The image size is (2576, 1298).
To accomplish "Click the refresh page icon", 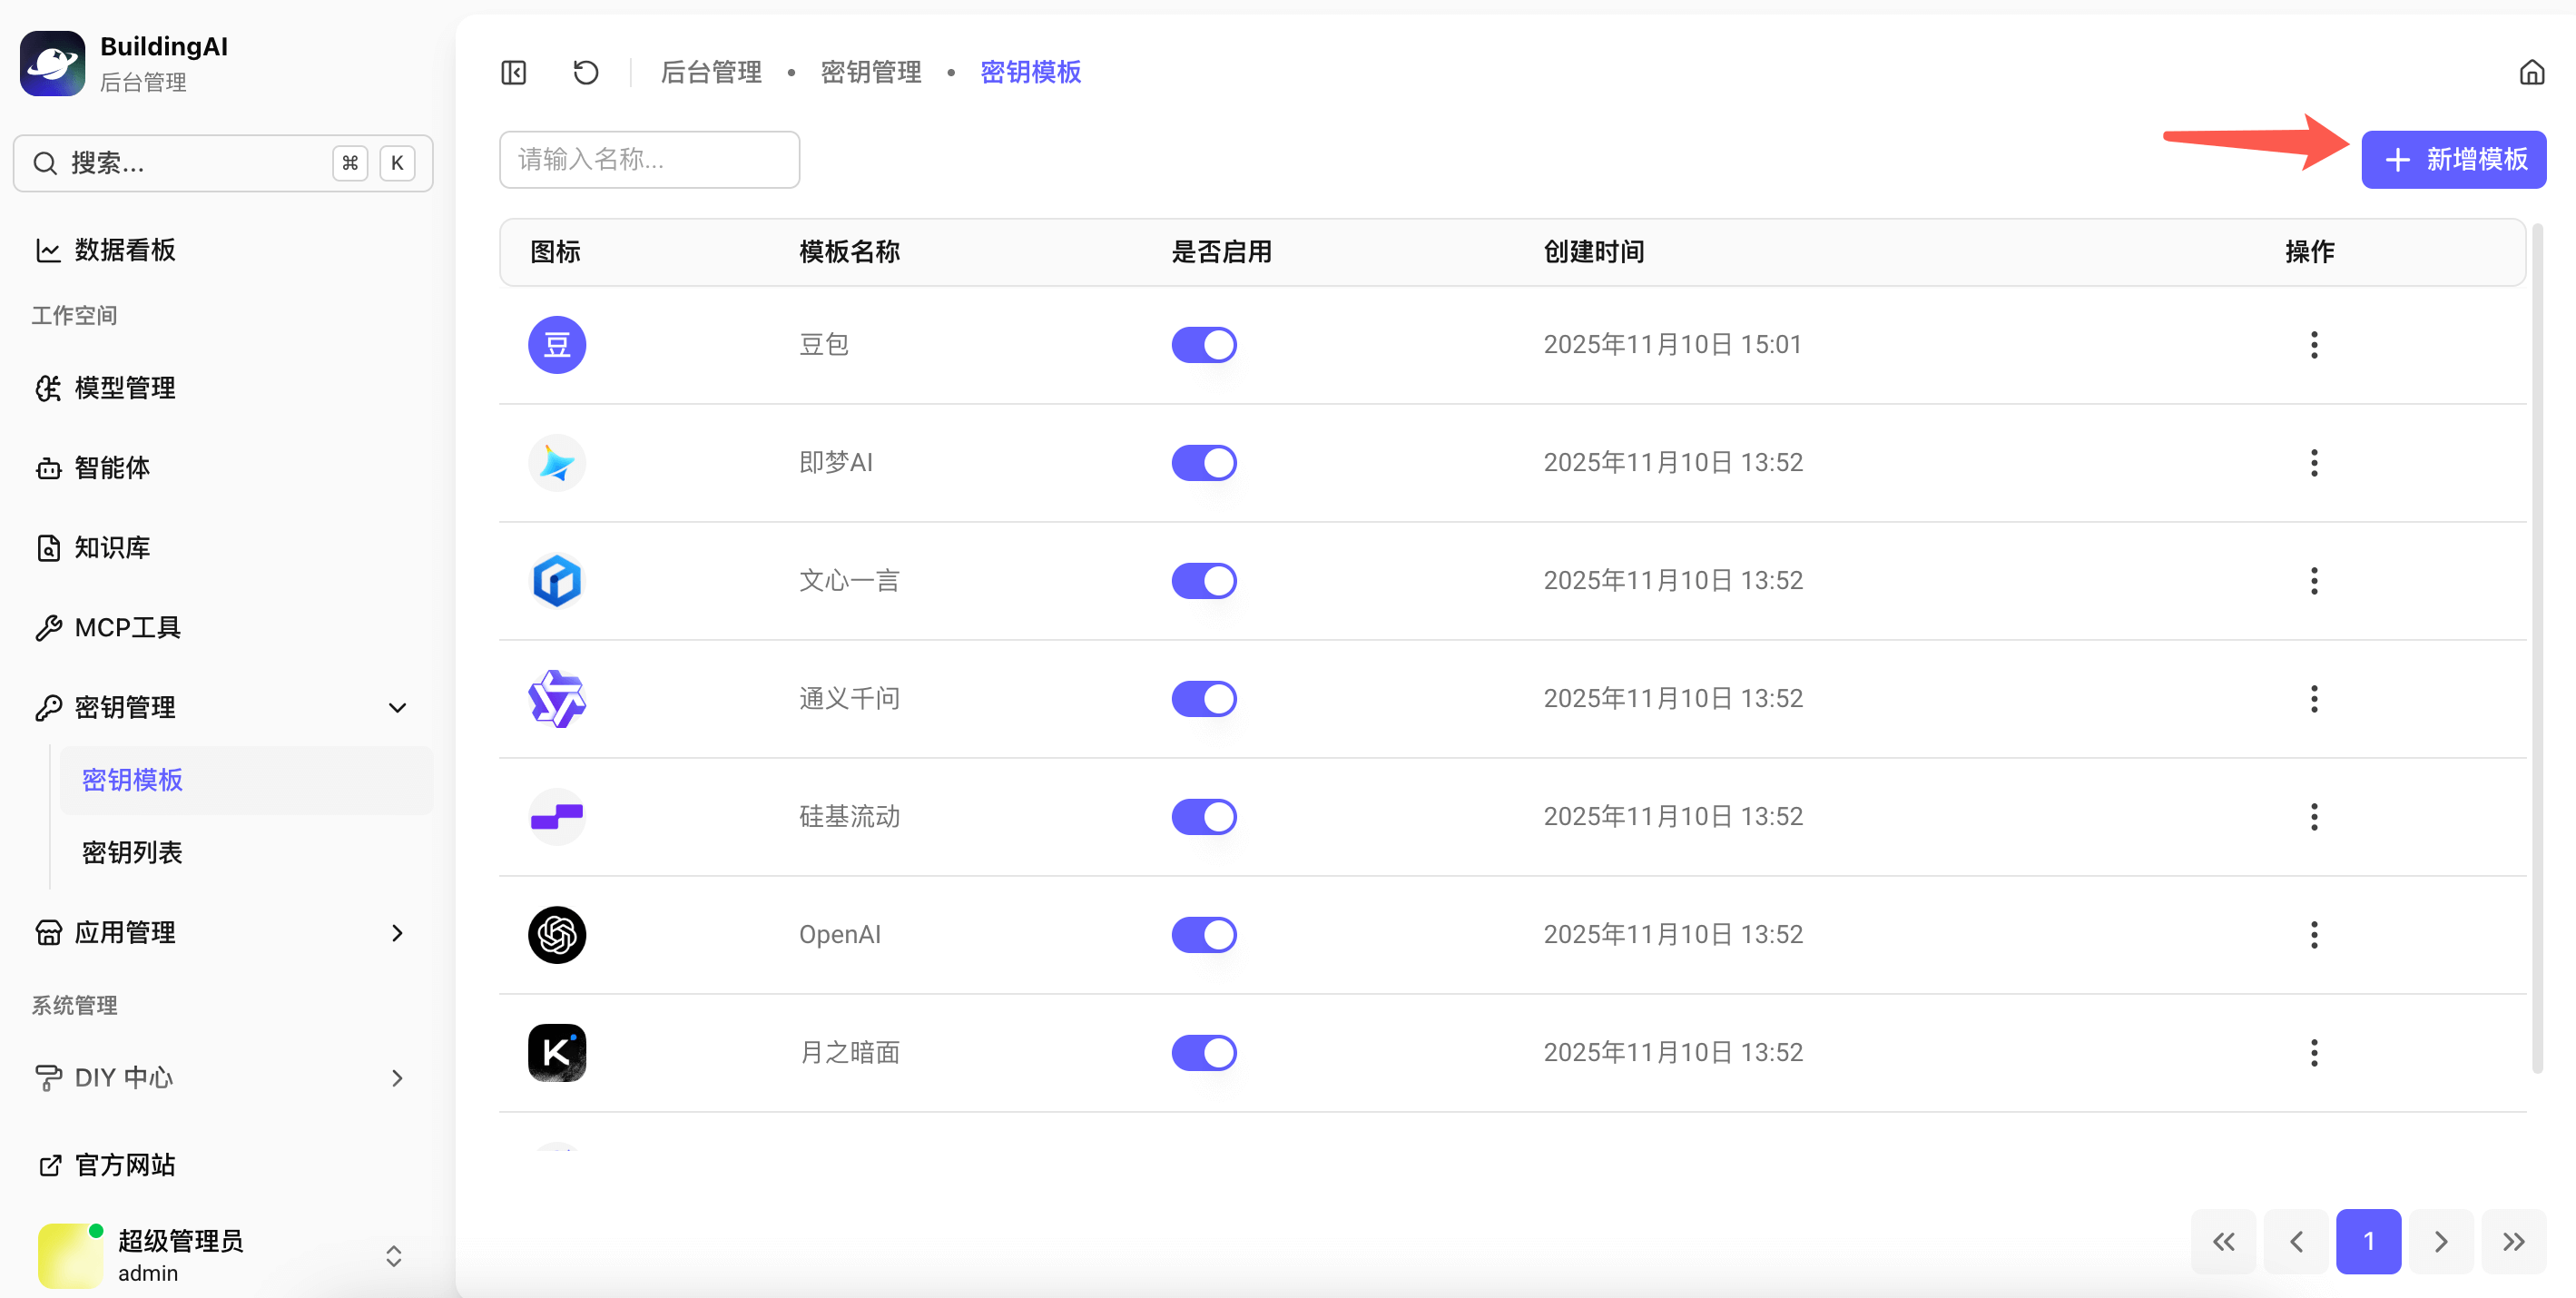I will coord(586,72).
